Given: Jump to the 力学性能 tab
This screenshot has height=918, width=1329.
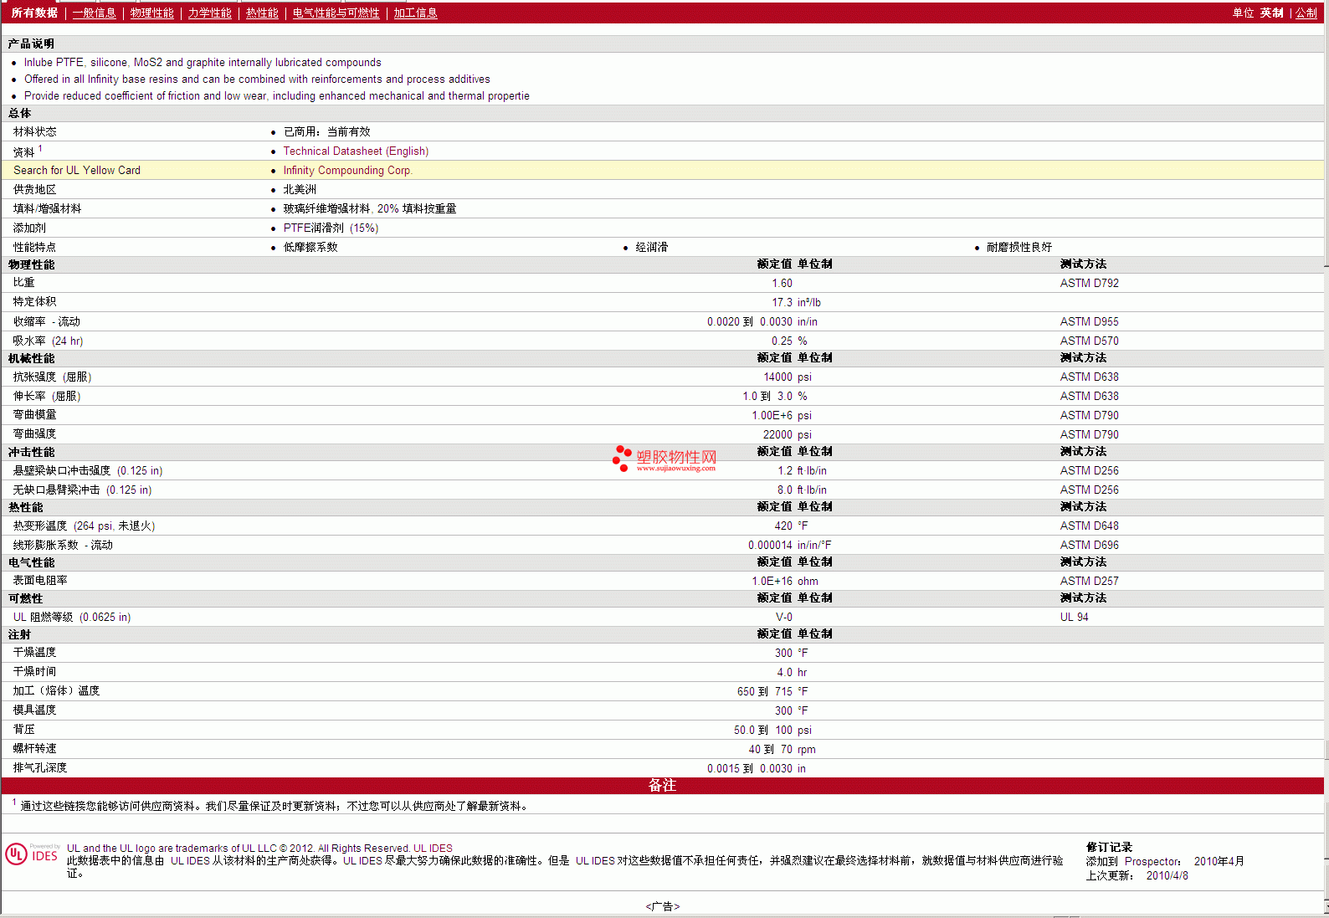Looking at the screenshot, I should [209, 13].
